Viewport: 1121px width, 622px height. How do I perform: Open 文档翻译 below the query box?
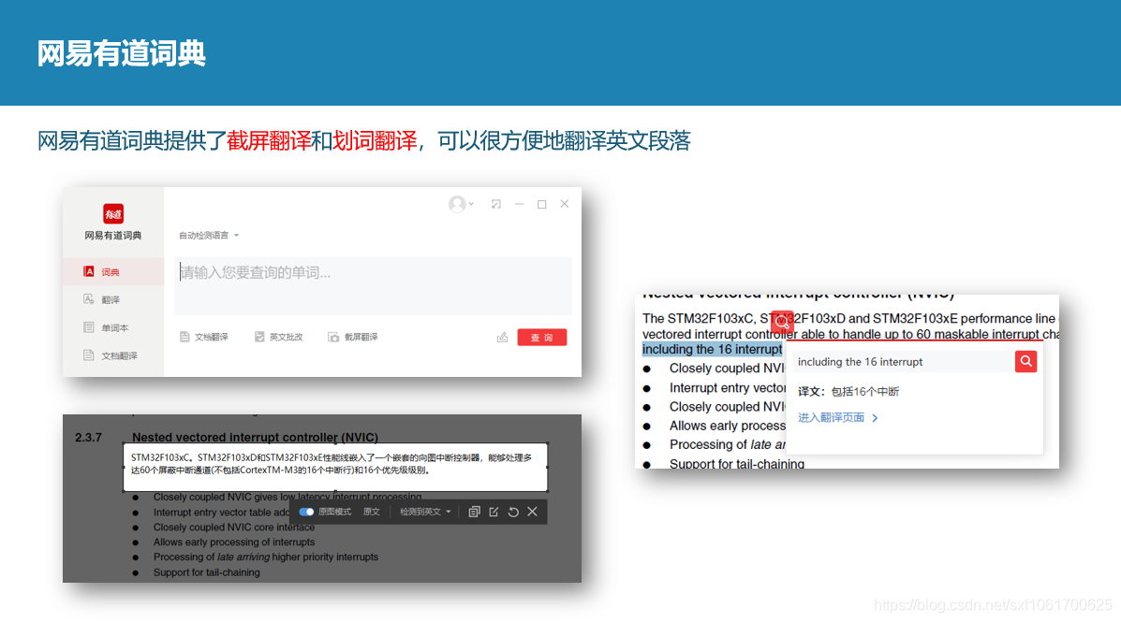204,337
